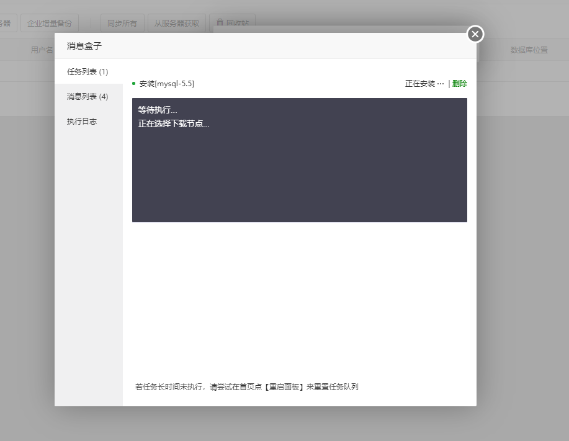Click the 企业增量备份 button
The height and width of the screenshot is (441, 569).
coord(49,23)
